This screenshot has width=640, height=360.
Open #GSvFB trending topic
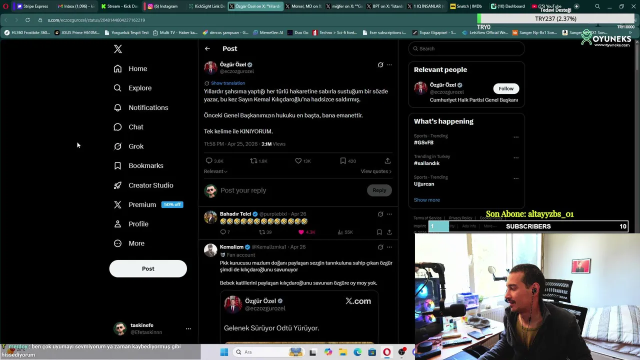(x=423, y=142)
